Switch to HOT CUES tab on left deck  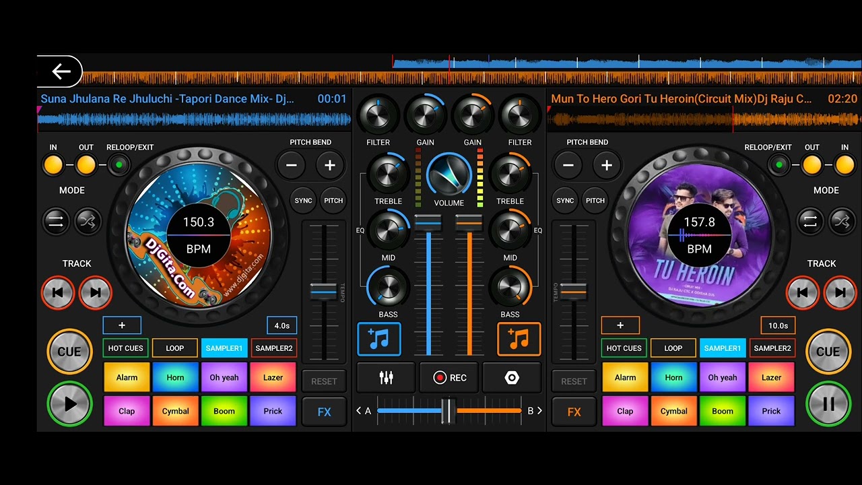tap(126, 348)
